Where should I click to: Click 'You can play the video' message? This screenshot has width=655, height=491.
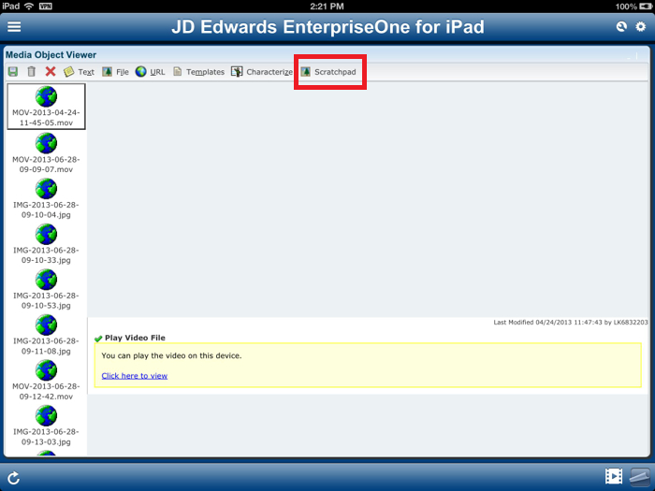(x=171, y=355)
